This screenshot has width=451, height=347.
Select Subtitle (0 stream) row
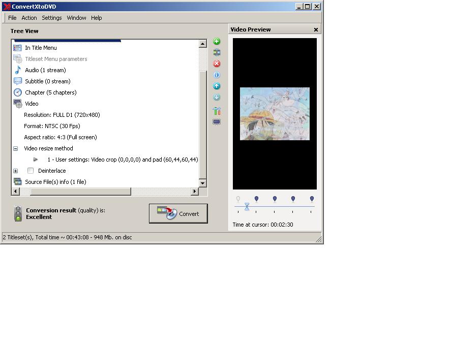pyautogui.click(x=48, y=81)
